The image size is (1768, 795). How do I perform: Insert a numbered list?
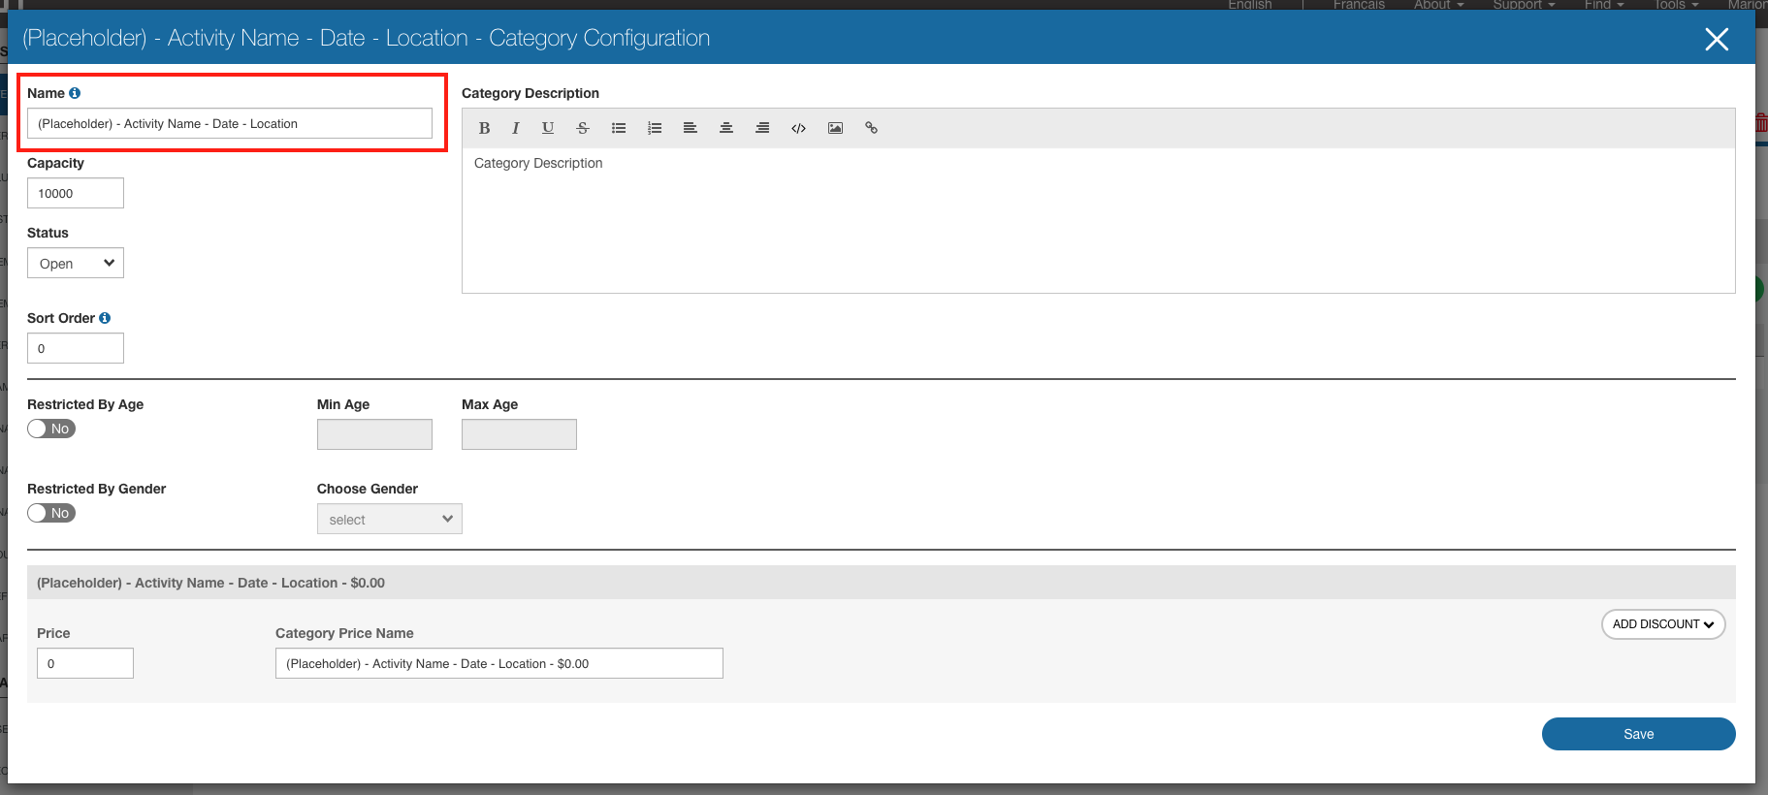coord(655,128)
